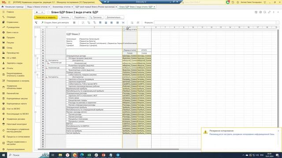Image resolution: width=282 pixels, height=158 pixels.
Task: Open Excel from the taskbar
Action: (x=89, y=155)
